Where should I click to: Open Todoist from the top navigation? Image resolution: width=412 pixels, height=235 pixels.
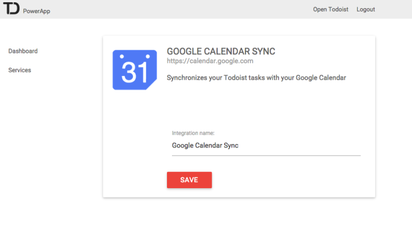(x=331, y=9)
